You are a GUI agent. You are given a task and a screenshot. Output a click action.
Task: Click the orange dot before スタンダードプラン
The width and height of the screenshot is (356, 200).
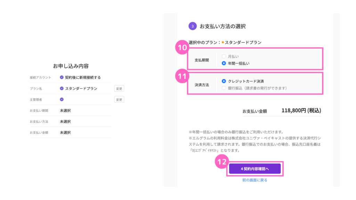tap(223, 42)
